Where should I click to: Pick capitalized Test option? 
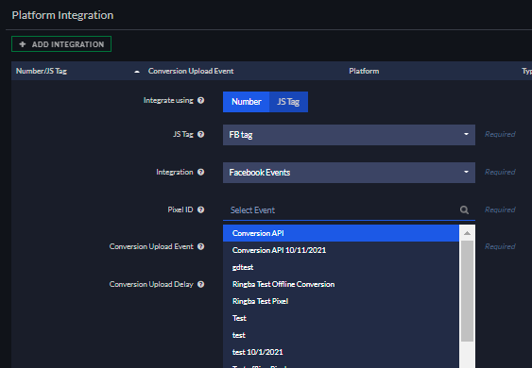(x=340, y=318)
